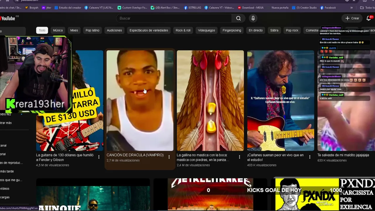Open title 'La gallina no mastica con la boca'
The image size is (375, 211).
(x=203, y=157)
